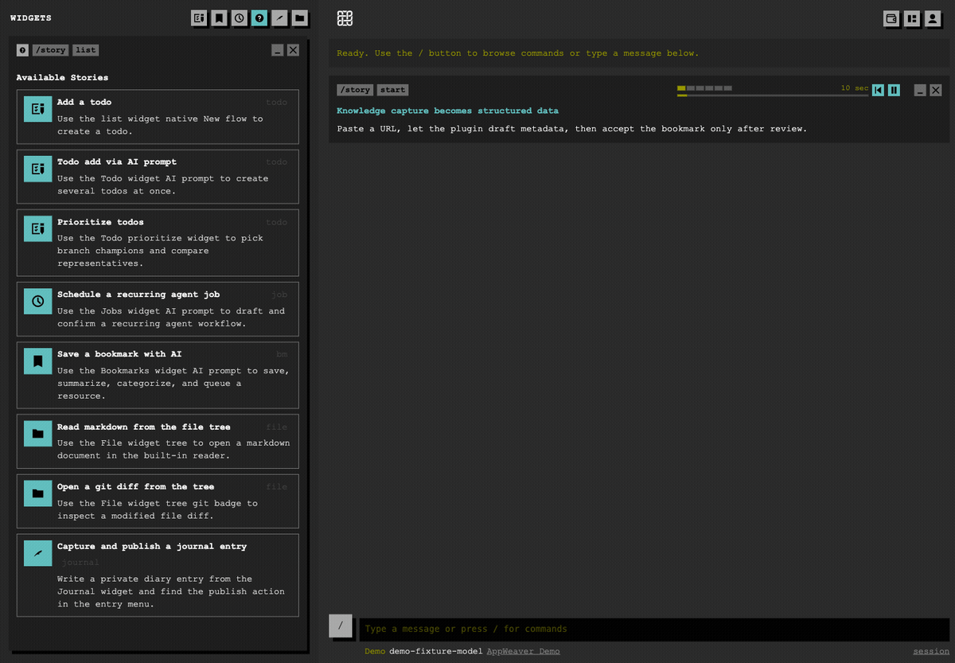Click the folder icon of 'Read markdown from the file tree'
The height and width of the screenshot is (663, 955).
click(37, 434)
